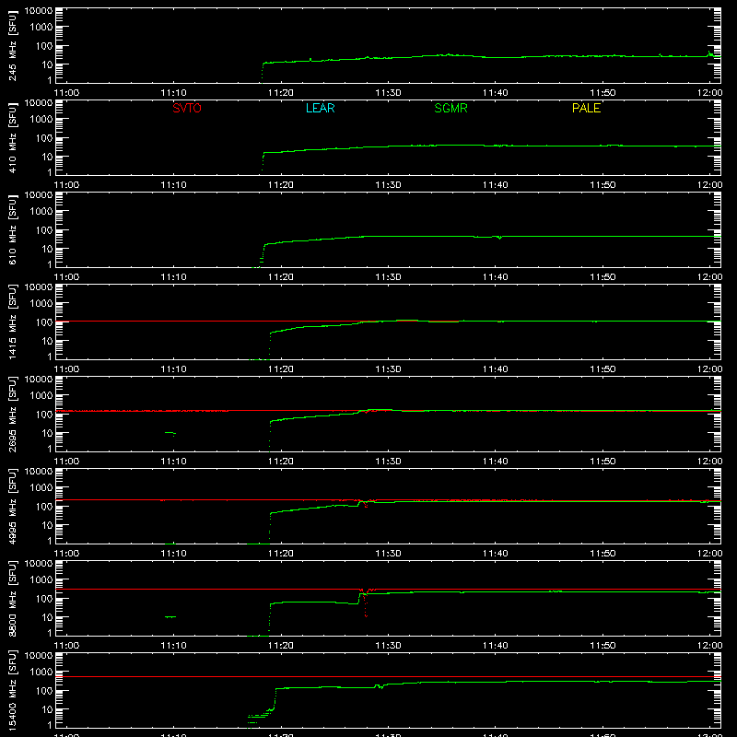Click 11:40 time label under 610 MHz plot
This screenshot has width=737, height=737.
click(x=496, y=277)
